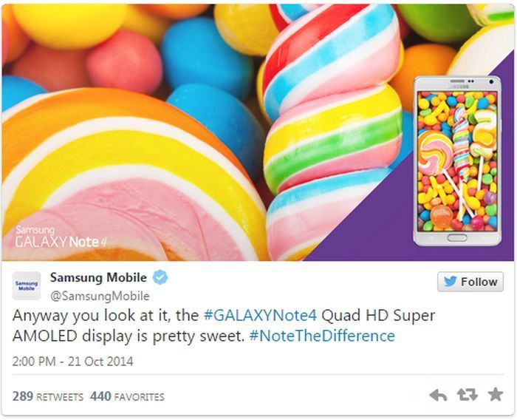Retweet this Samsung Mobile tweet
The image size is (517, 420).
(468, 395)
